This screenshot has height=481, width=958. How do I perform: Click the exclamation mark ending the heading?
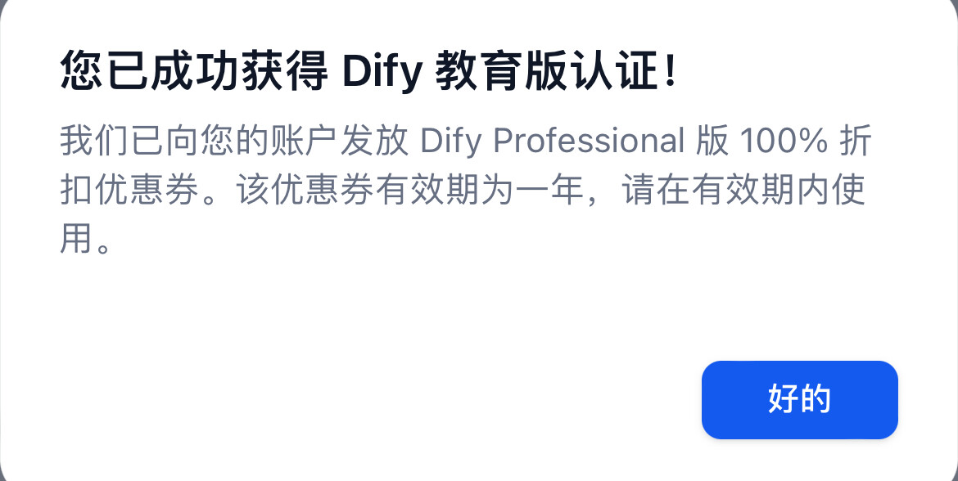[x=671, y=71]
